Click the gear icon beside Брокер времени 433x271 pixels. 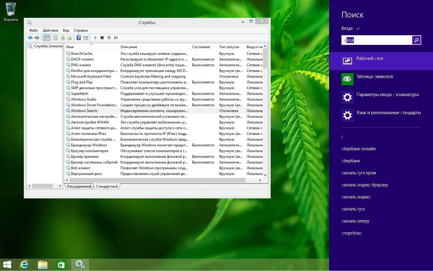(68, 157)
